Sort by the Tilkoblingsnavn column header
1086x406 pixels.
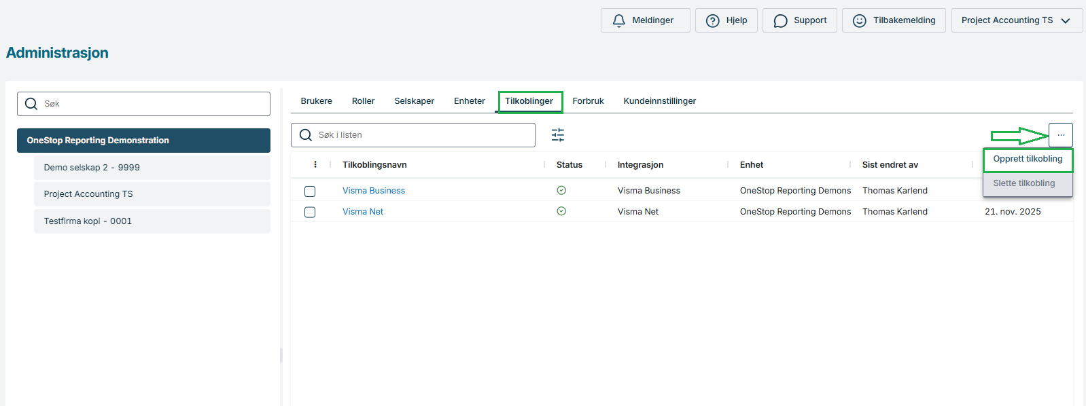coord(374,165)
